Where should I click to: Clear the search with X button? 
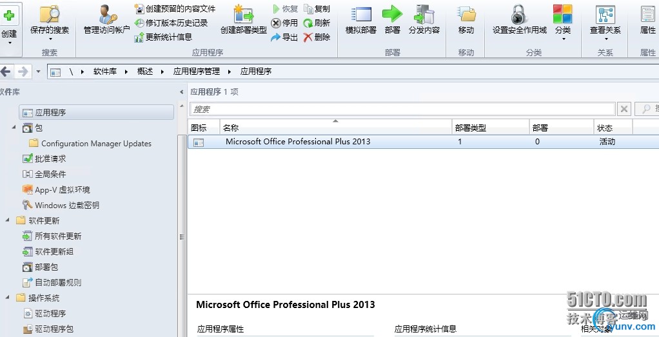coord(625,110)
